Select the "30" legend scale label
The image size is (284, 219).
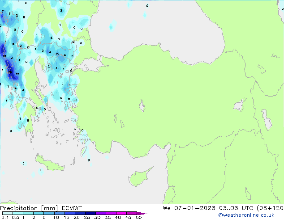tap(97, 217)
